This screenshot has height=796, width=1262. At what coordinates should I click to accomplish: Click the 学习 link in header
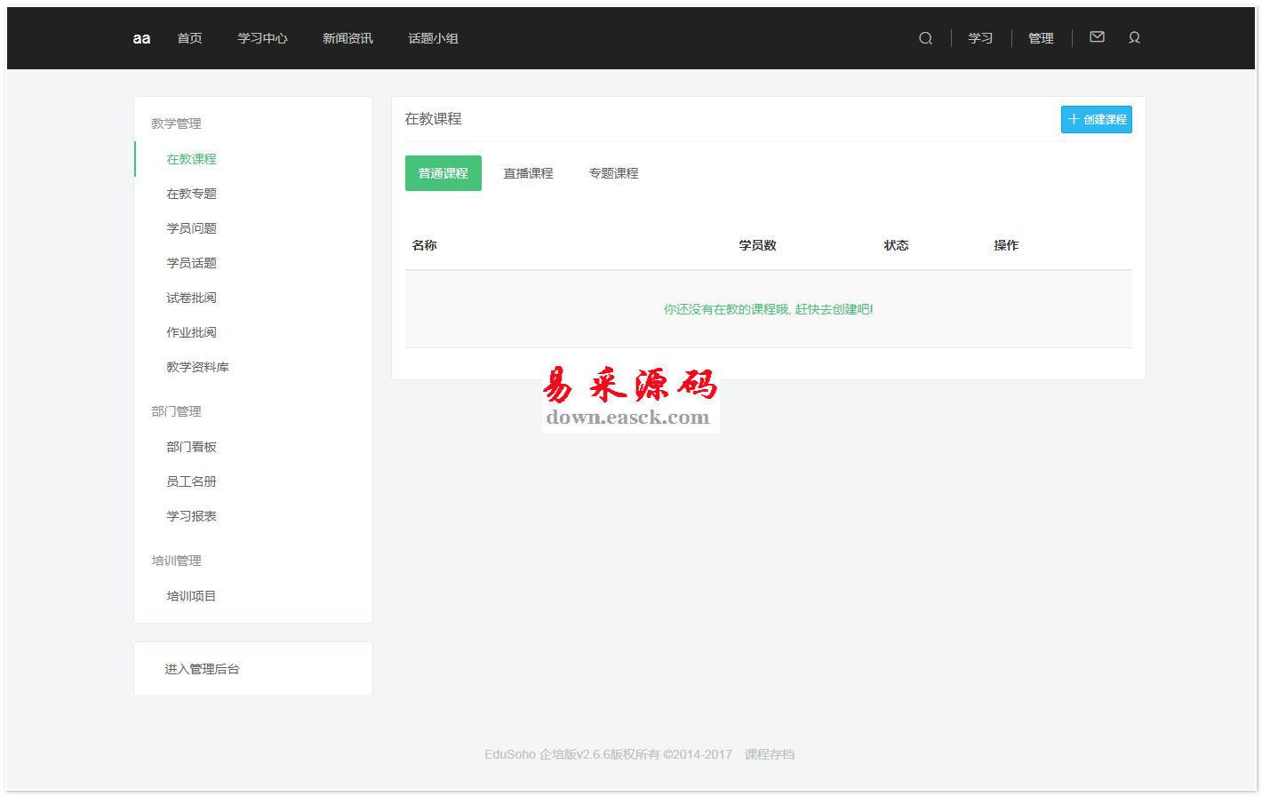[x=980, y=38]
